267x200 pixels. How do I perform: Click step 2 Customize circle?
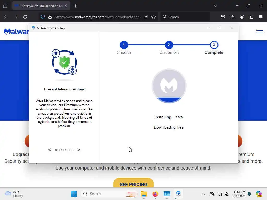pos(169,45)
